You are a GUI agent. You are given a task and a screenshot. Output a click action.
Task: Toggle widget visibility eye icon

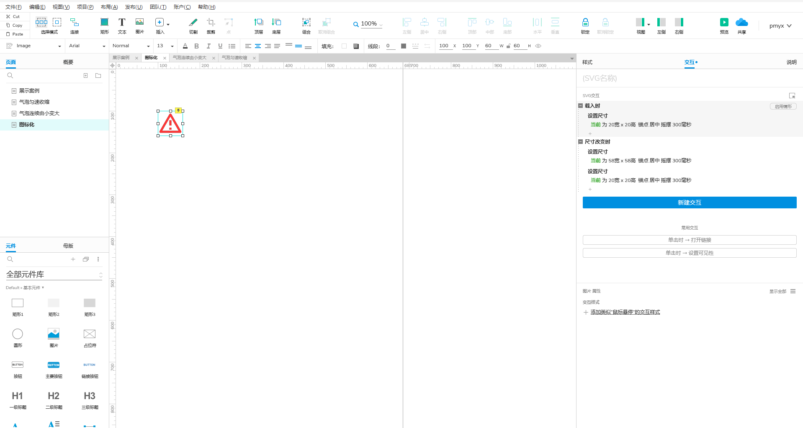pyautogui.click(x=538, y=46)
